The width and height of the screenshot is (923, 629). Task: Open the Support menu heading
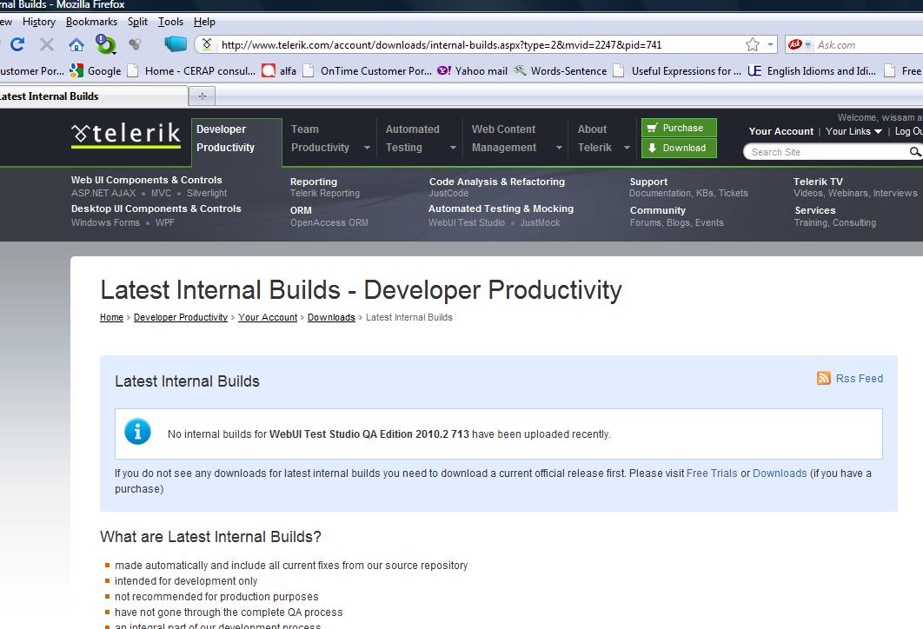648,182
